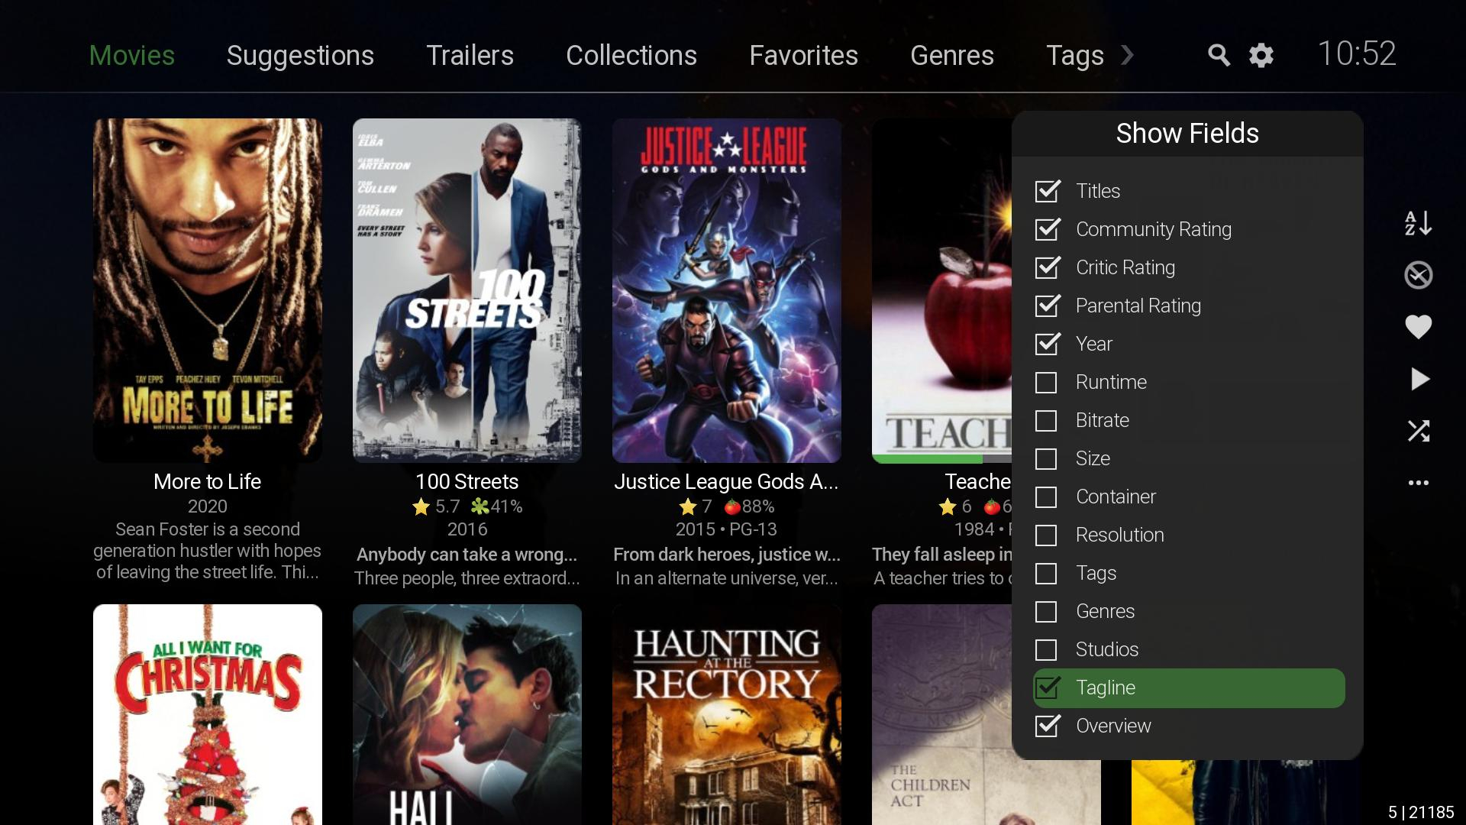Image resolution: width=1466 pixels, height=825 pixels.
Task: Select the More to Life poster
Action: (x=208, y=290)
